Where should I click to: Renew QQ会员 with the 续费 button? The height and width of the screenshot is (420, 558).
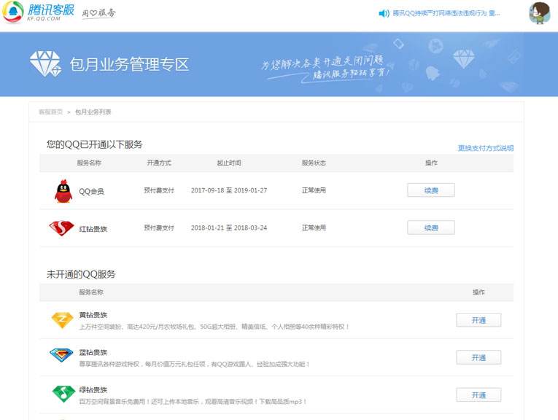coord(430,190)
